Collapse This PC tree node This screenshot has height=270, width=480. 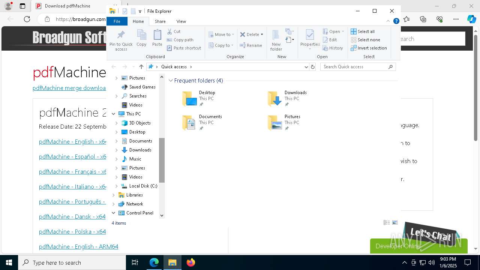click(114, 114)
